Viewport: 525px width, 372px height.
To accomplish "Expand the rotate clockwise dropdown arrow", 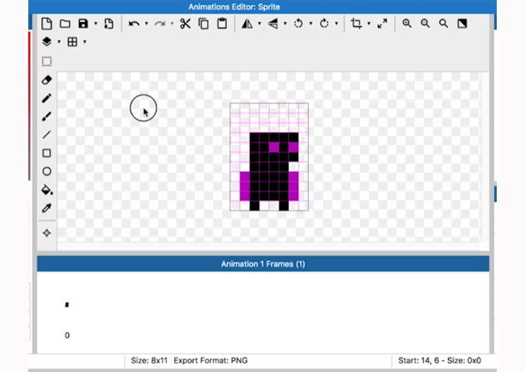I will (336, 24).
